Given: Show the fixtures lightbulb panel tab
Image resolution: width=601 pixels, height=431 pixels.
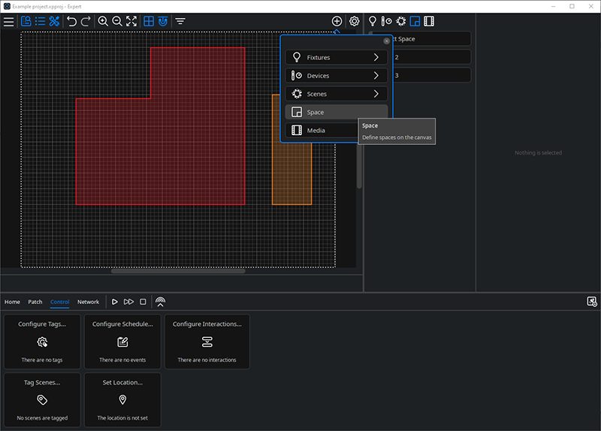Looking at the screenshot, I should (372, 22).
